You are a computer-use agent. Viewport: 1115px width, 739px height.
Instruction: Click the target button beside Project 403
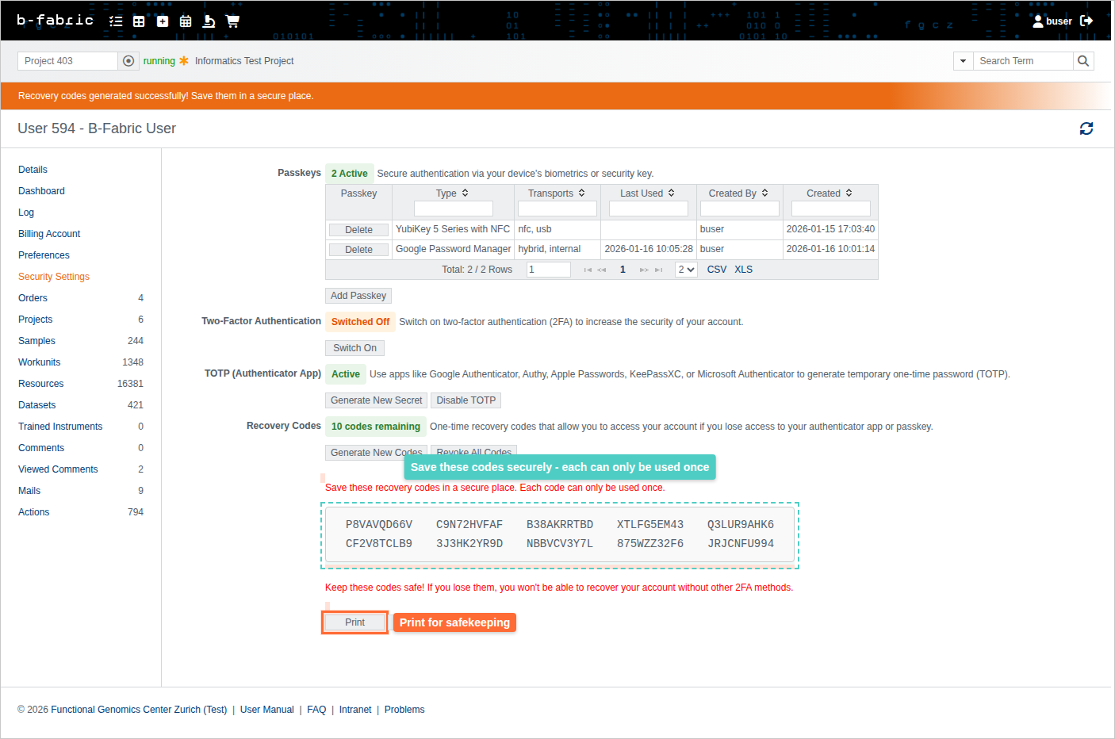[x=128, y=61]
